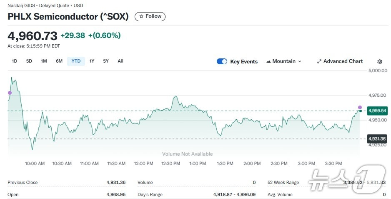This screenshot has width=391, height=199.
Task: Select the 1D time range
Action: tap(15, 61)
